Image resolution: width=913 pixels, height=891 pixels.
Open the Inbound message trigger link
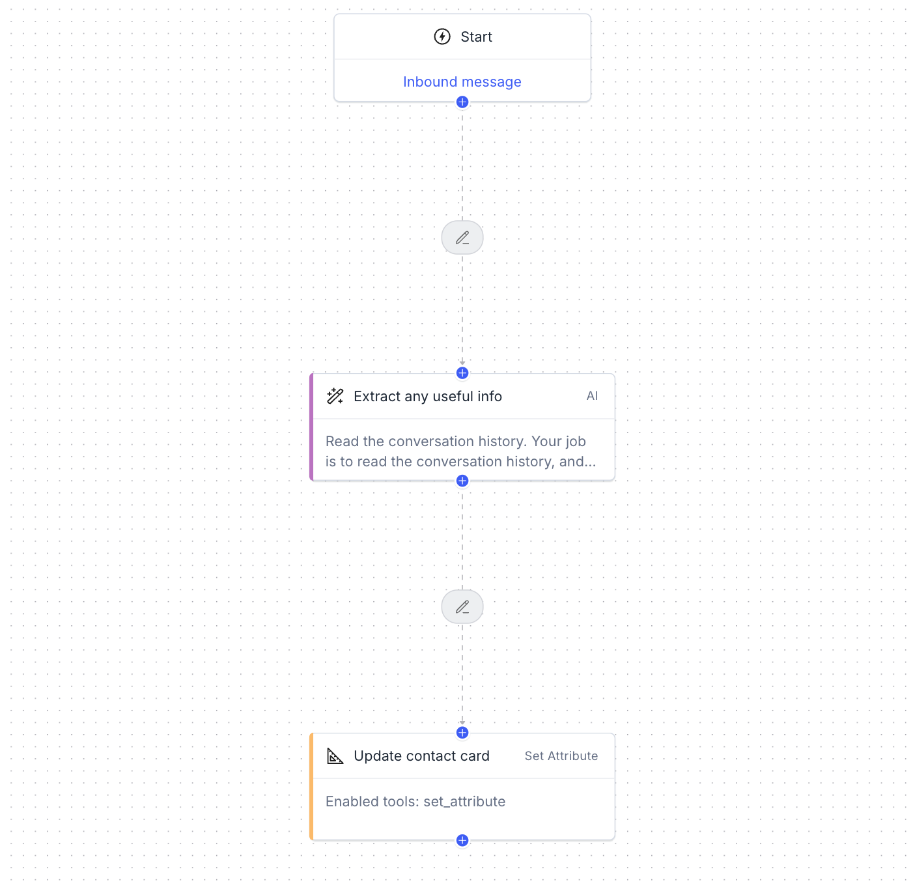462,81
